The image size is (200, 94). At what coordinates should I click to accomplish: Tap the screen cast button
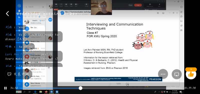tap(177, 74)
